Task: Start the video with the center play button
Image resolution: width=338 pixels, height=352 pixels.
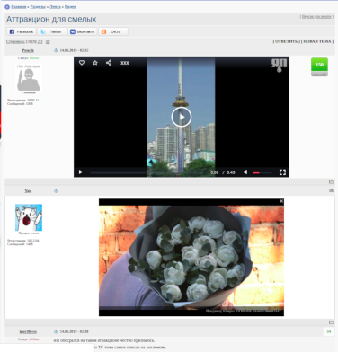Action: (182, 117)
